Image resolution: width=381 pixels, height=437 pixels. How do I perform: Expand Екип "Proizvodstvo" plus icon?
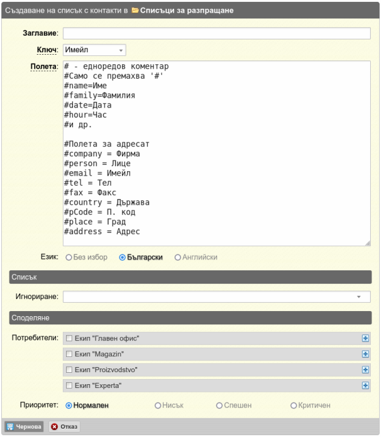coord(365,370)
